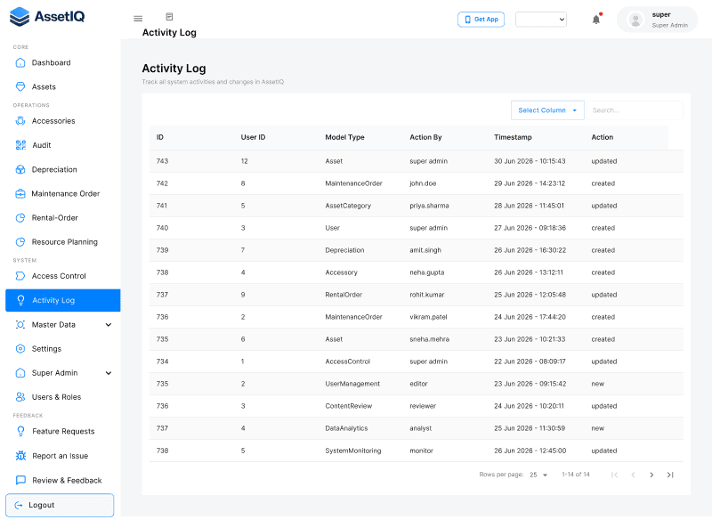Open the Report an Issue label
This screenshot has height=528, width=712.
coord(60,456)
